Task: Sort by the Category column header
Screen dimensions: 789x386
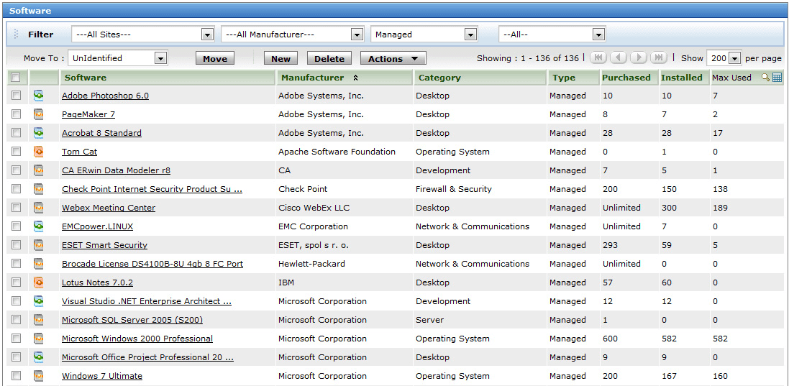Action: point(480,78)
